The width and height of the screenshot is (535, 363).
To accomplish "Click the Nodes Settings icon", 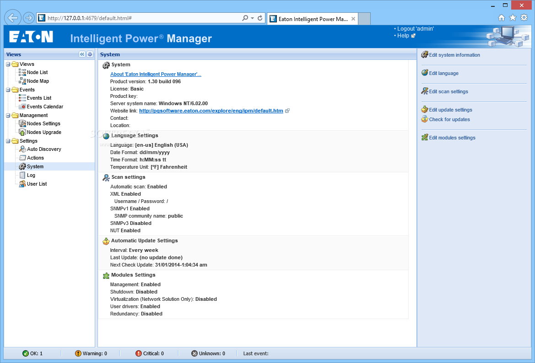I will (22, 123).
